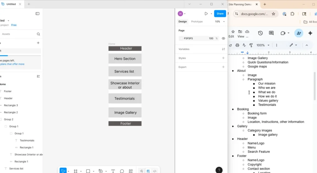The image size is (317, 173).
Task: Open version history in Google Docs
Action: (x=260, y=33)
